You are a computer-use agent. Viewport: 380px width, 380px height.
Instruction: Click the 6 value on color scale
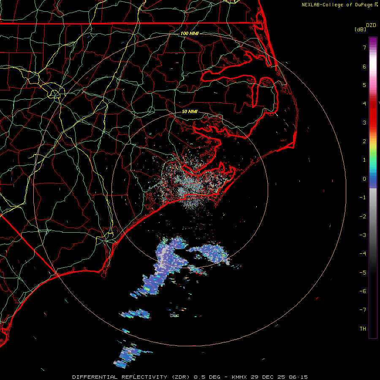(x=364, y=66)
